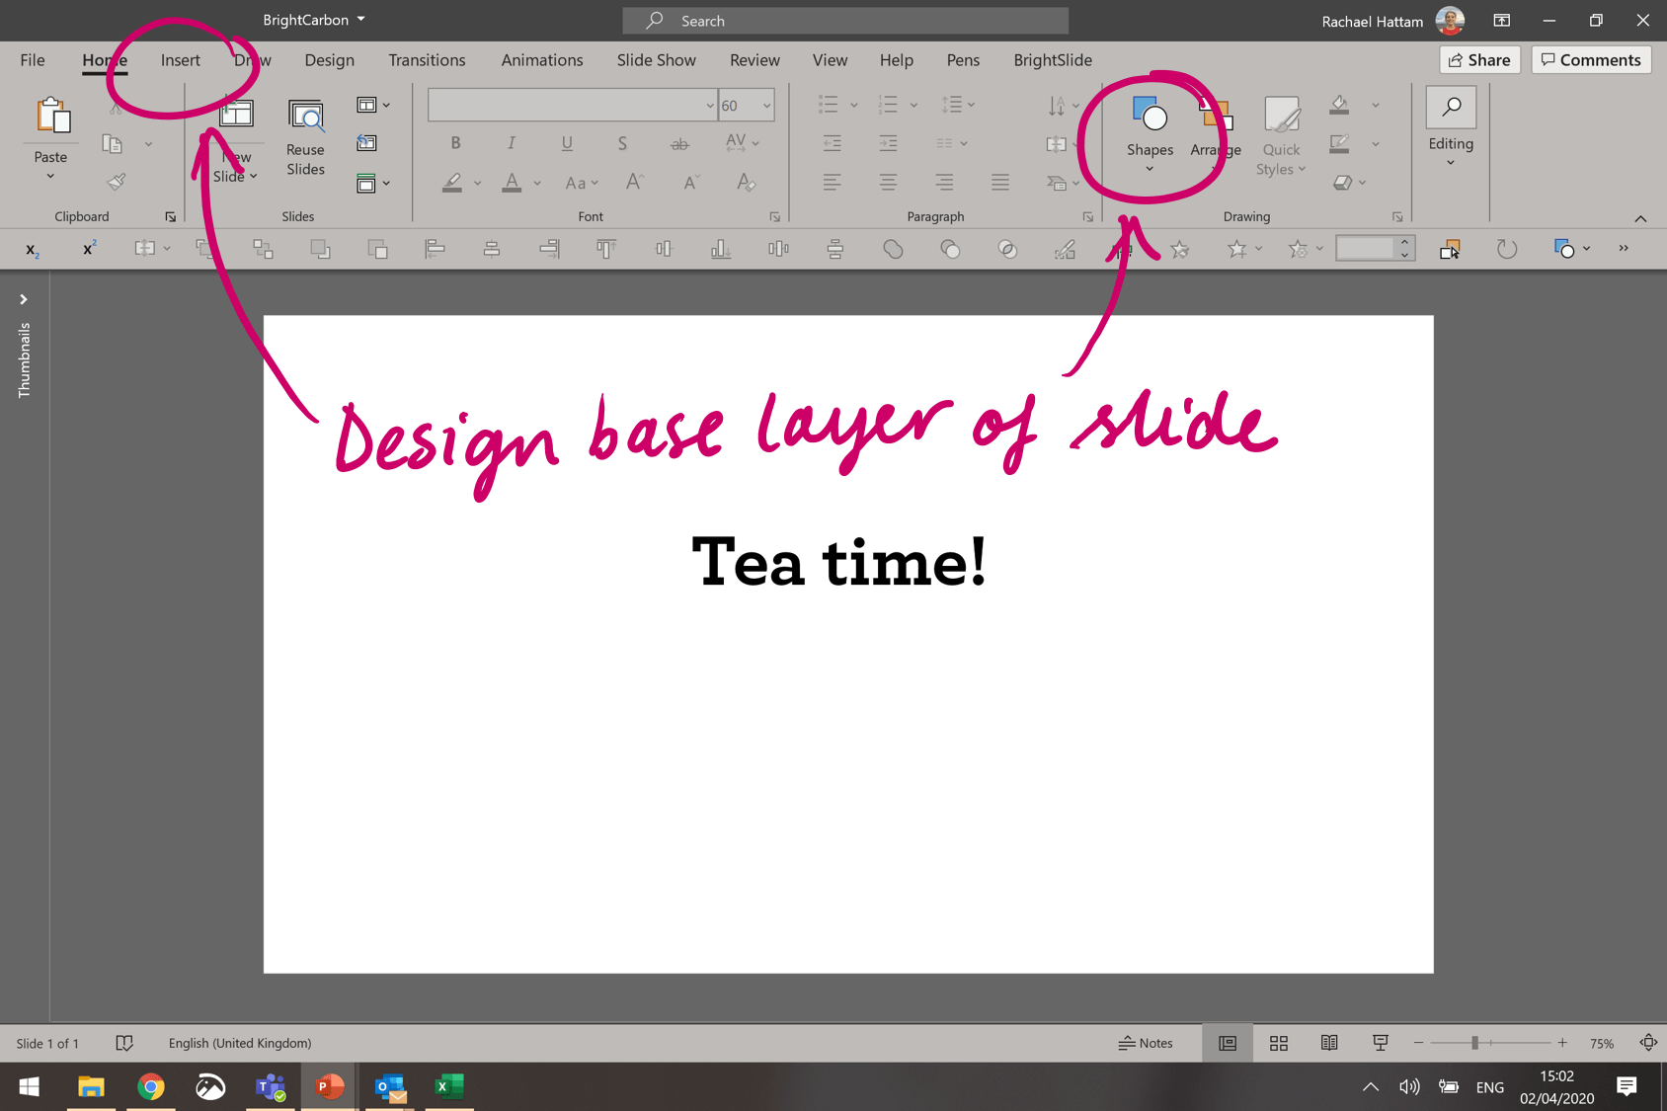Toggle text Shadow
This screenshot has height=1111, width=1667.
(622, 143)
